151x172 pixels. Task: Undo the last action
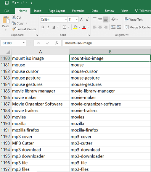[14, 3]
